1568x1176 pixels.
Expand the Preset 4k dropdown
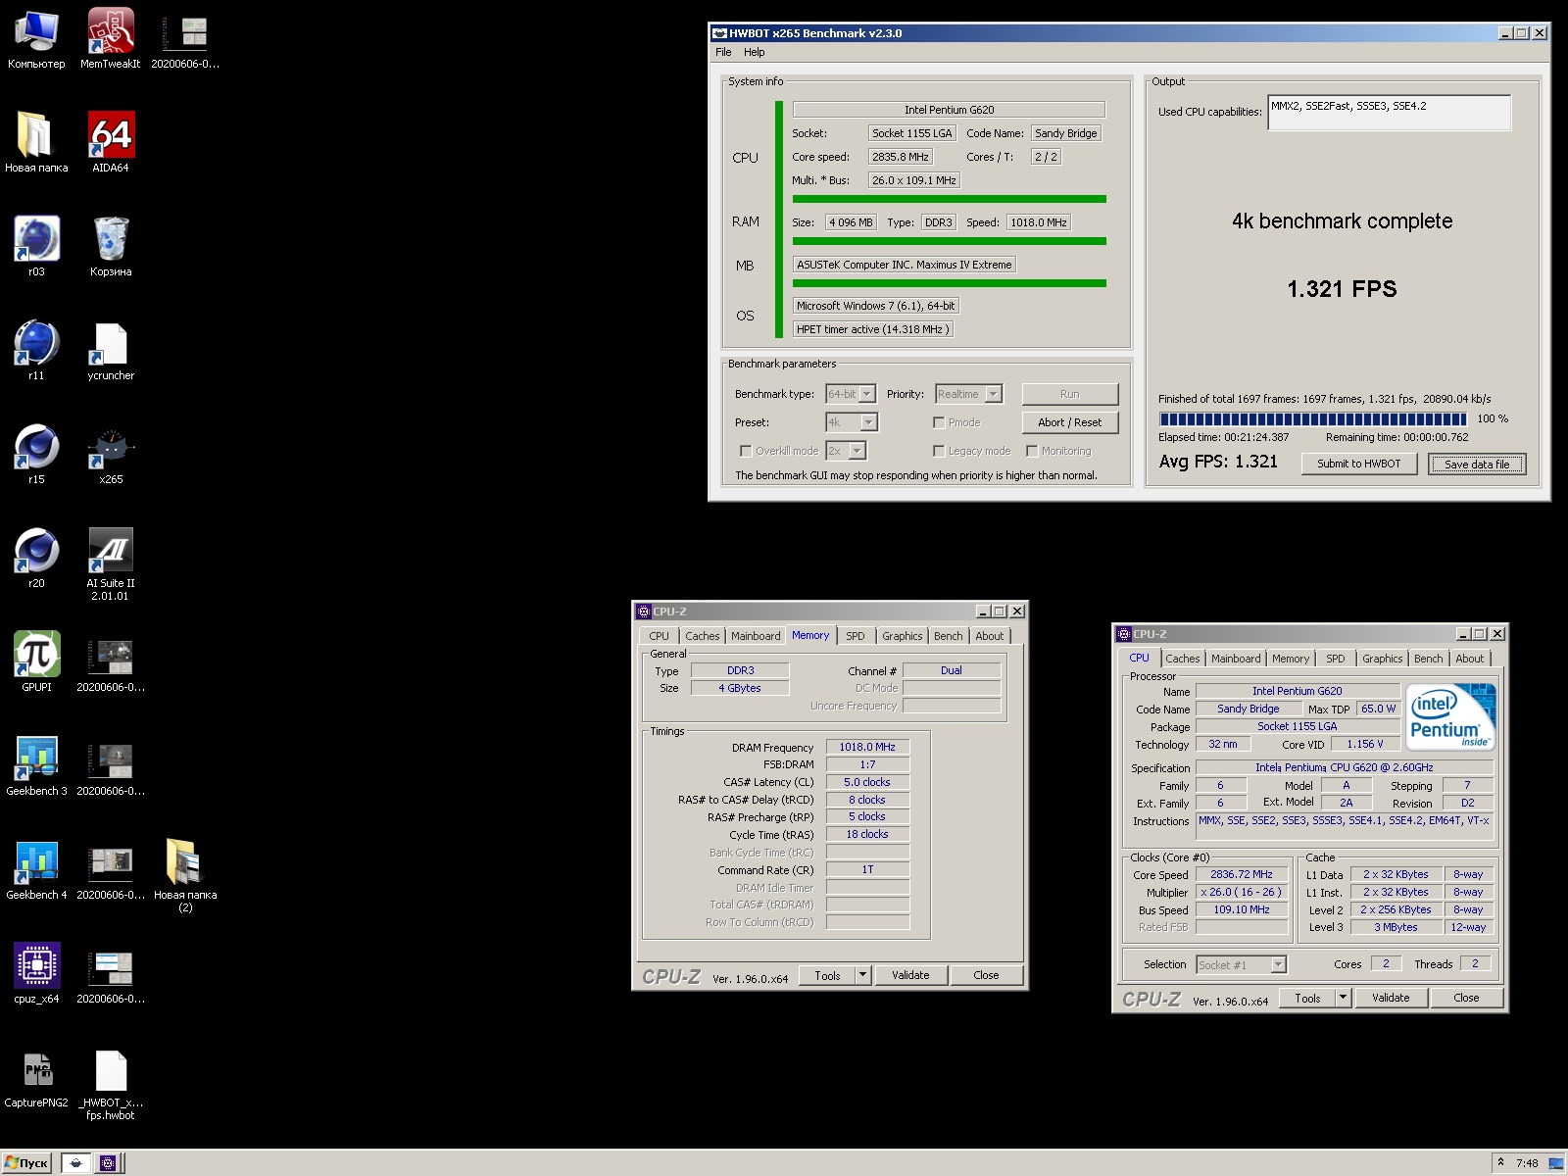[x=868, y=422]
